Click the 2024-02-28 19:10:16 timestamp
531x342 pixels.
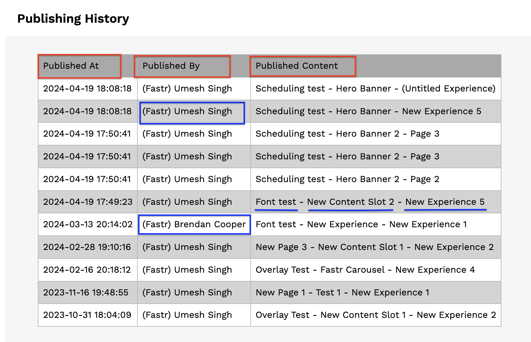(87, 247)
